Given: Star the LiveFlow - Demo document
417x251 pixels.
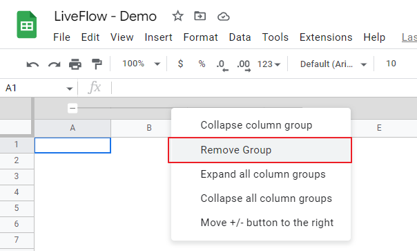Looking at the screenshot, I should [x=177, y=16].
